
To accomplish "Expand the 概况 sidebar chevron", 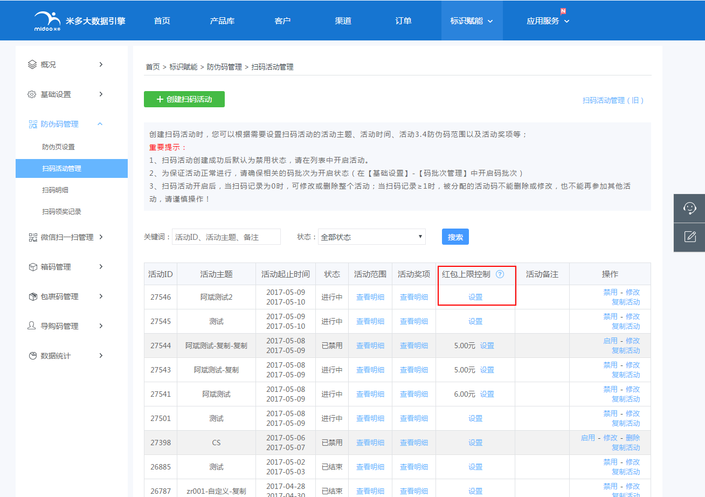I will click(x=101, y=65).
